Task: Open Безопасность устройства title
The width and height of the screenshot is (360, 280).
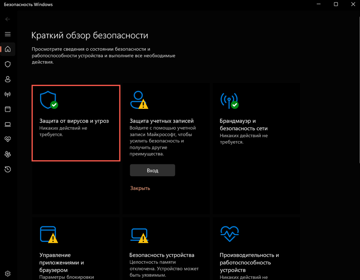Action: (x=162, y=255)
